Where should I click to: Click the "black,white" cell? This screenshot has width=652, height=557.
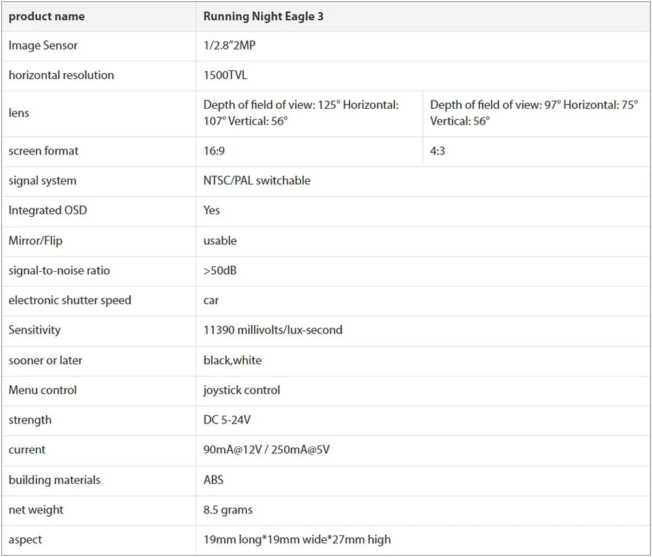233,360
